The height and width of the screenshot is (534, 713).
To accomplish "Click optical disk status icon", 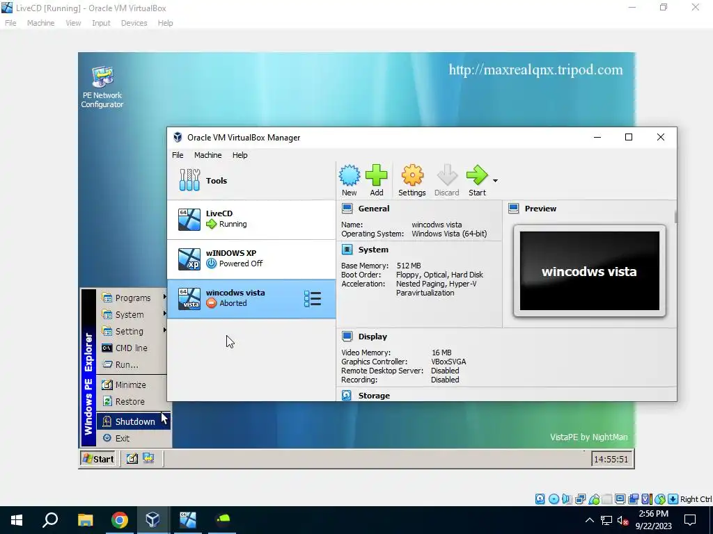I will coord(554,499).
